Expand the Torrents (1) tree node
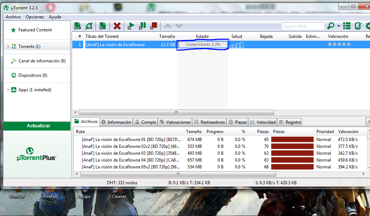Viewport: 370px width, 216px height. click(8, 47)
